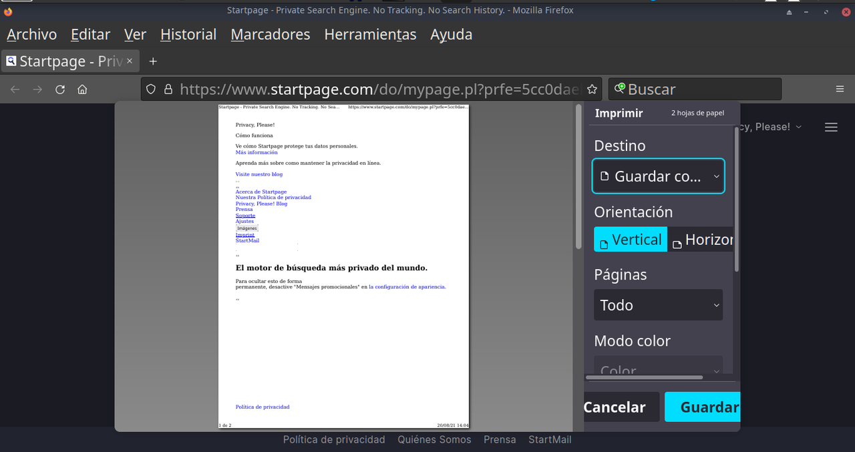Select Vertical orientation
Viewport: 855px width, 452px height.
click(631, 240)
